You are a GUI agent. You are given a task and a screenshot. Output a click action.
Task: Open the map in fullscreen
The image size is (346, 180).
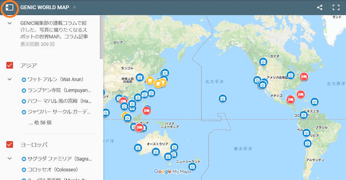pos(336,7)
